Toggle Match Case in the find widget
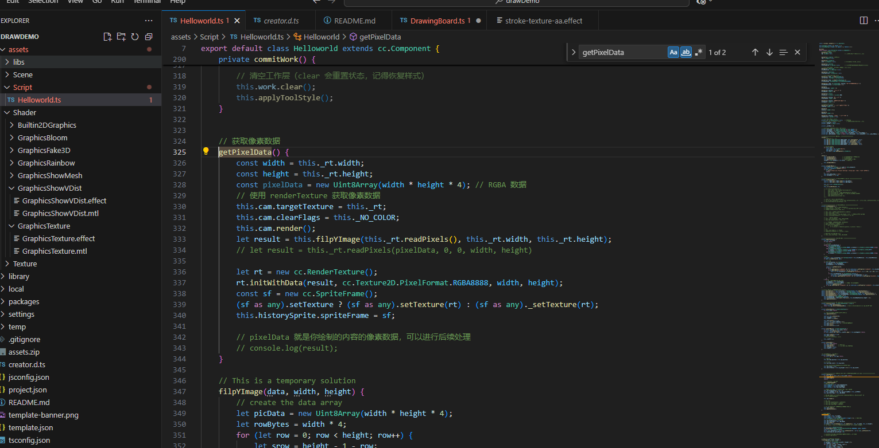This screenshot has height=448, width=879. 673,52
